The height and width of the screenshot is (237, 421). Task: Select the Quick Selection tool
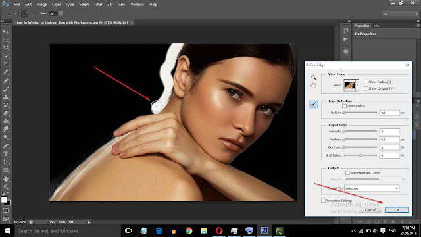[6, 56]
